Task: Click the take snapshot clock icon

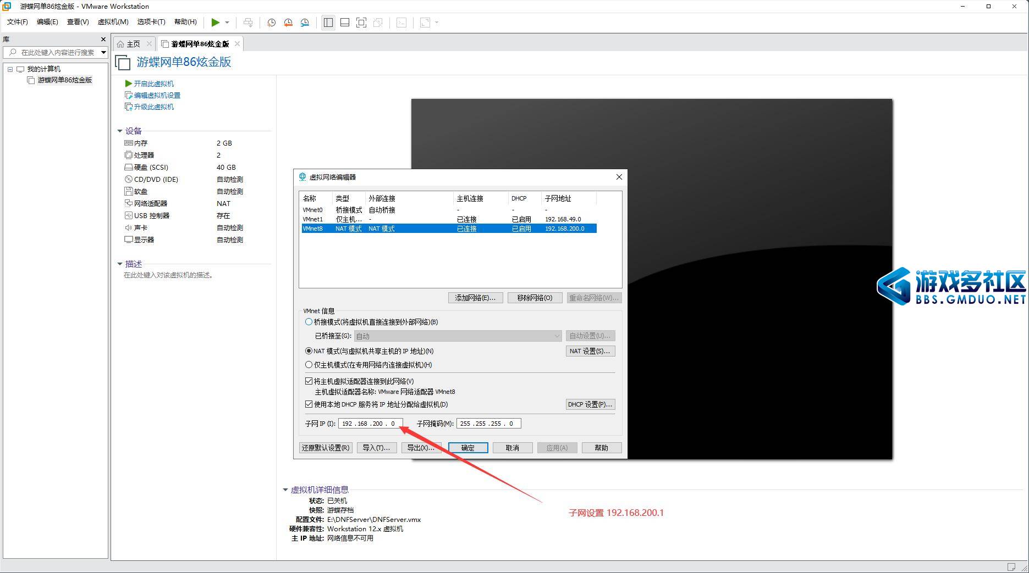Action: pos(271,23)
